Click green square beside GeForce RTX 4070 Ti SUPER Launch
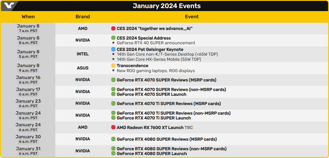329x158 pixels. pyautogui.click(x=113, y=118)
